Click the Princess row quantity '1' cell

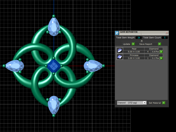[148, 58]
